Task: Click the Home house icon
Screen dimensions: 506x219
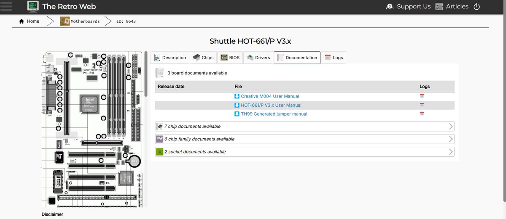Action: 22,21
